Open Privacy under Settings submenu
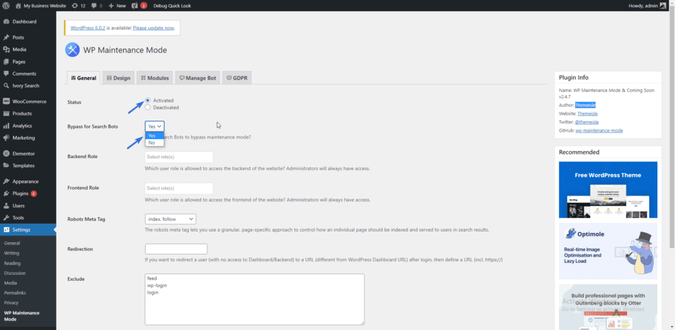675x330 pixels. (x=11, y=303)
